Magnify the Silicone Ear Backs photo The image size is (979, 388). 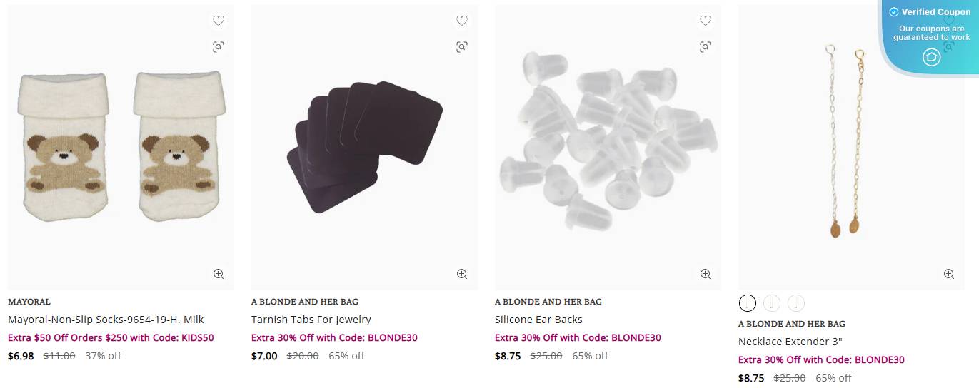(x=706, y=274)
